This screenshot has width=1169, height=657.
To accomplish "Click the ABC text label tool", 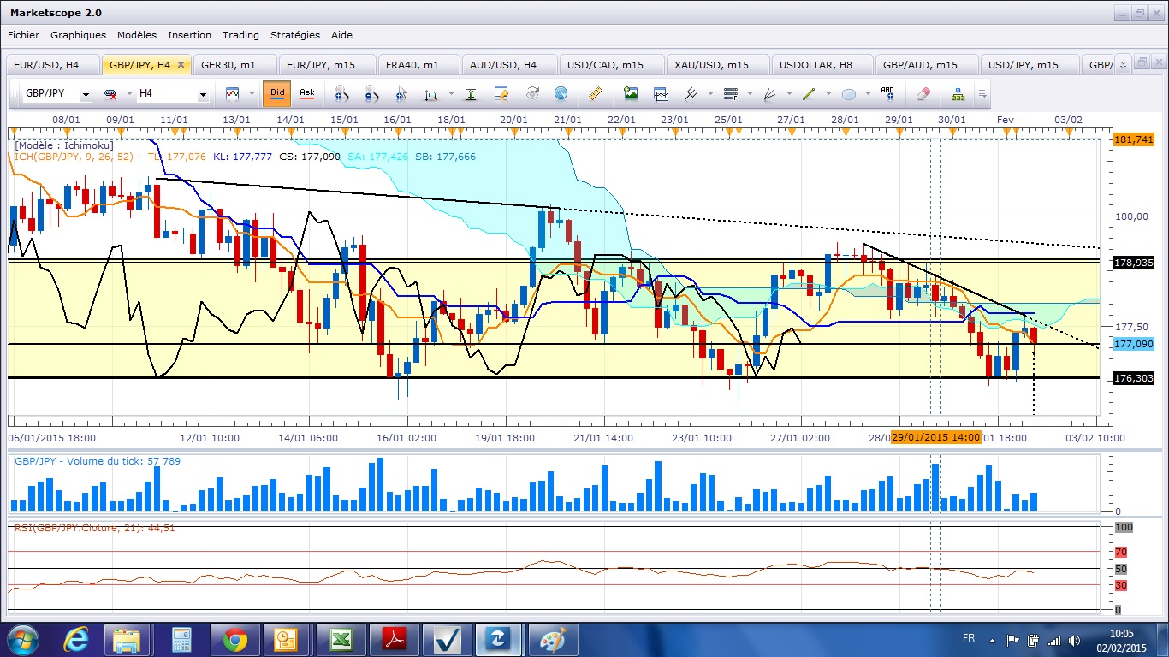I will [887, 93].
